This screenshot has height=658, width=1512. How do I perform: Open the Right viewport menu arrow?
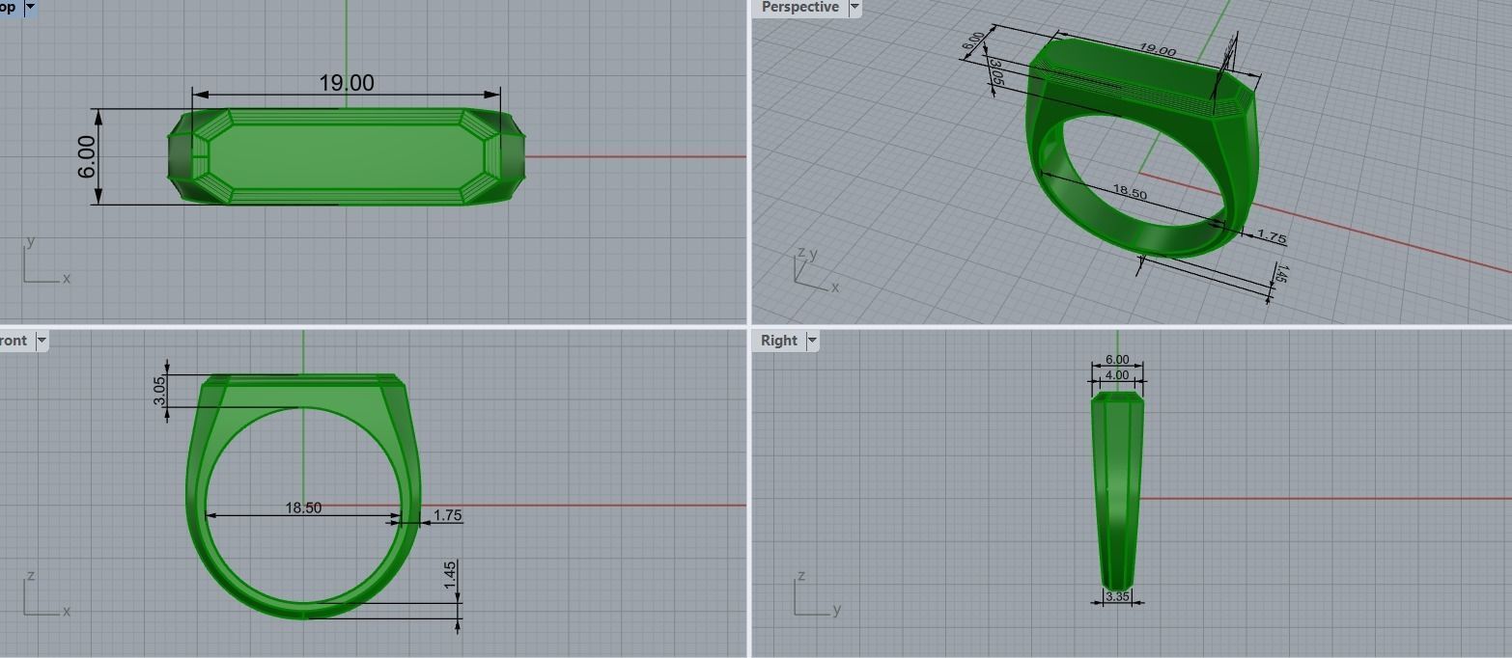(x=812, y=341)
